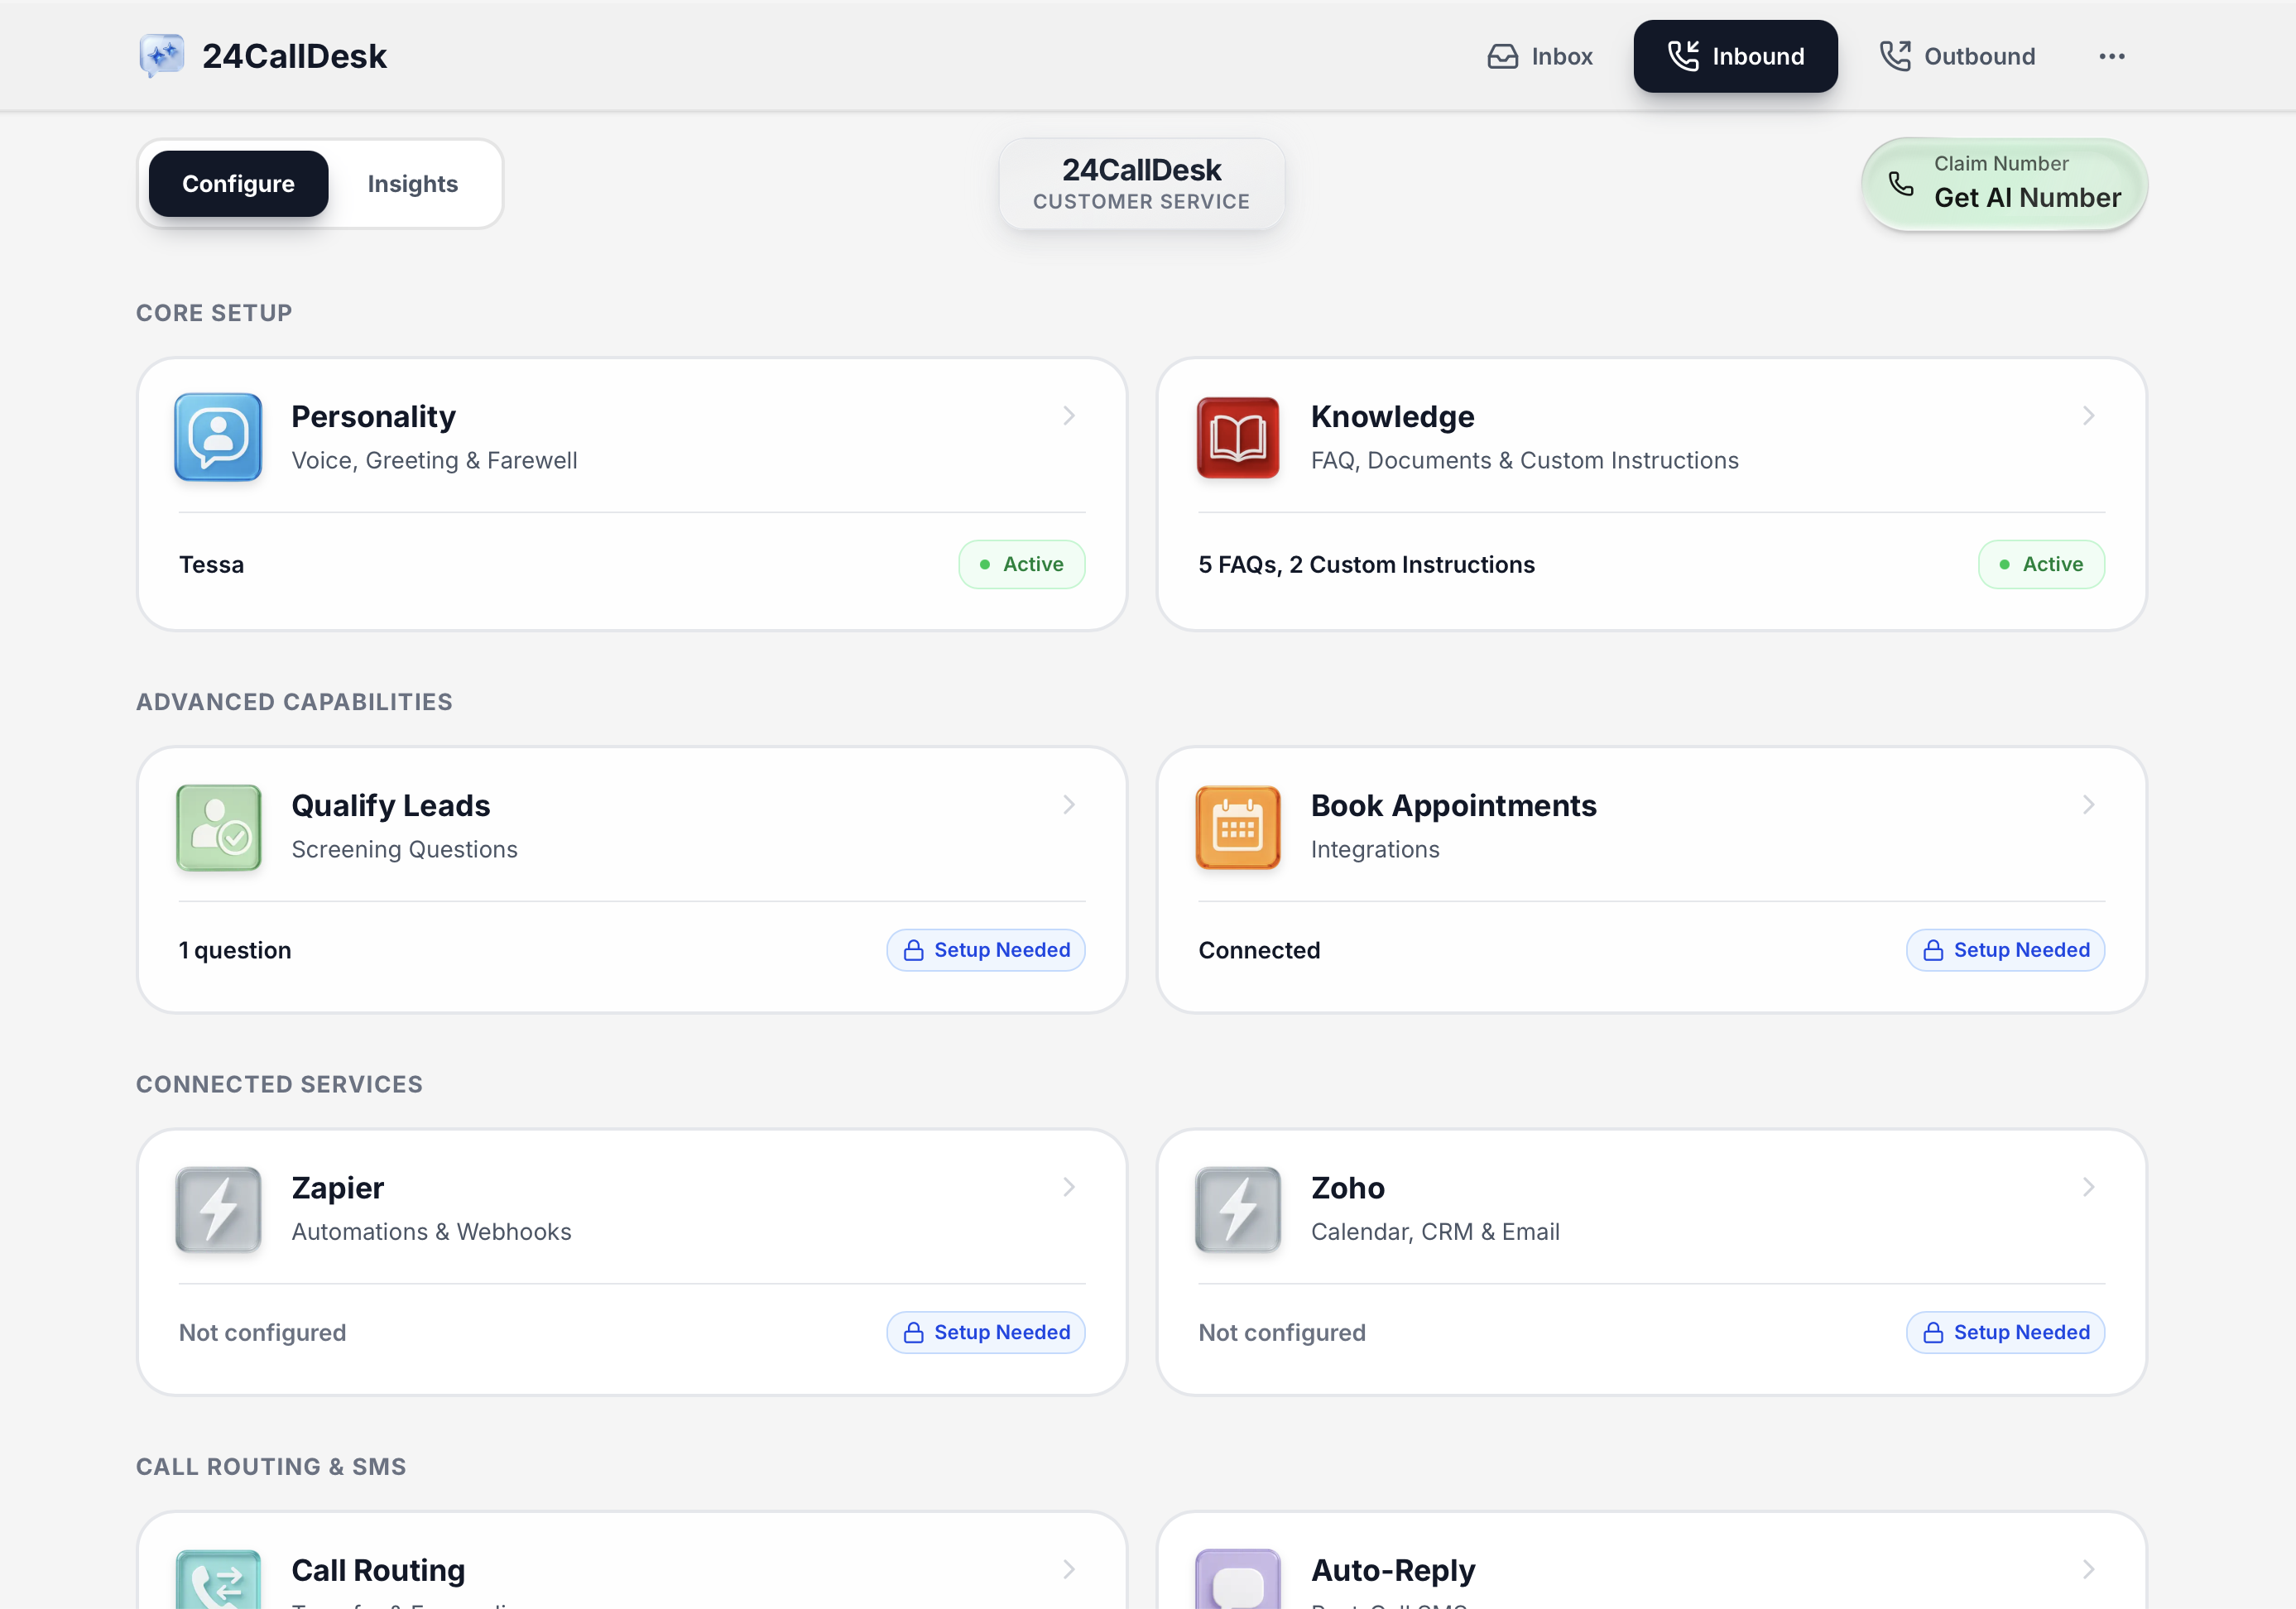Switch the mode toggle to Outbound
This screenshot has width=2296, height=1609.
[1958, 56]
